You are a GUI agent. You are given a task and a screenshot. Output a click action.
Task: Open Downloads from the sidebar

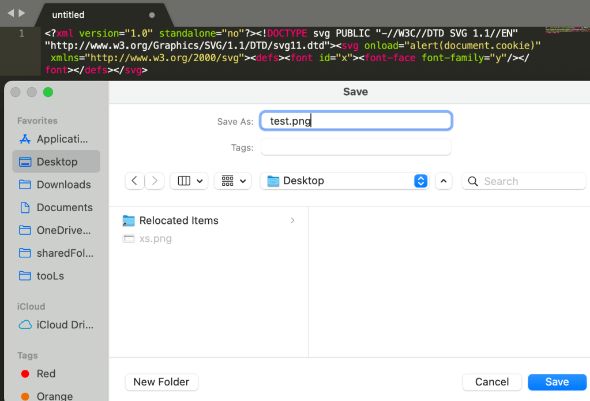click(x=56, y=185)
